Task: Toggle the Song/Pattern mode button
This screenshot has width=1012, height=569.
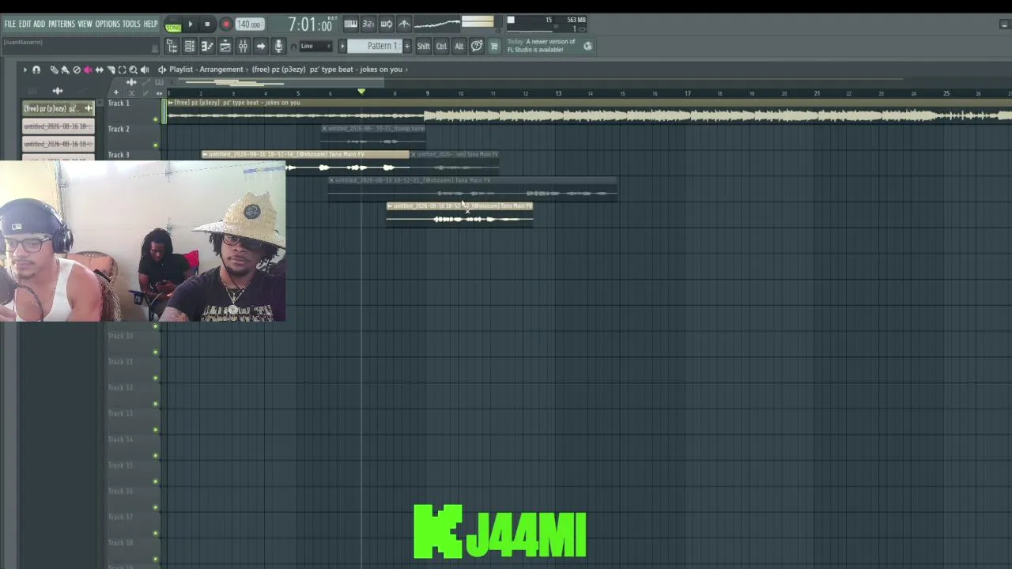Action: click(x=173, y=25)
